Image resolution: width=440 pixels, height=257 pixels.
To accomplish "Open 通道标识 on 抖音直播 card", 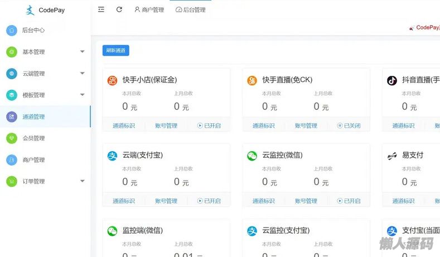I will click(x=403, y=125).
